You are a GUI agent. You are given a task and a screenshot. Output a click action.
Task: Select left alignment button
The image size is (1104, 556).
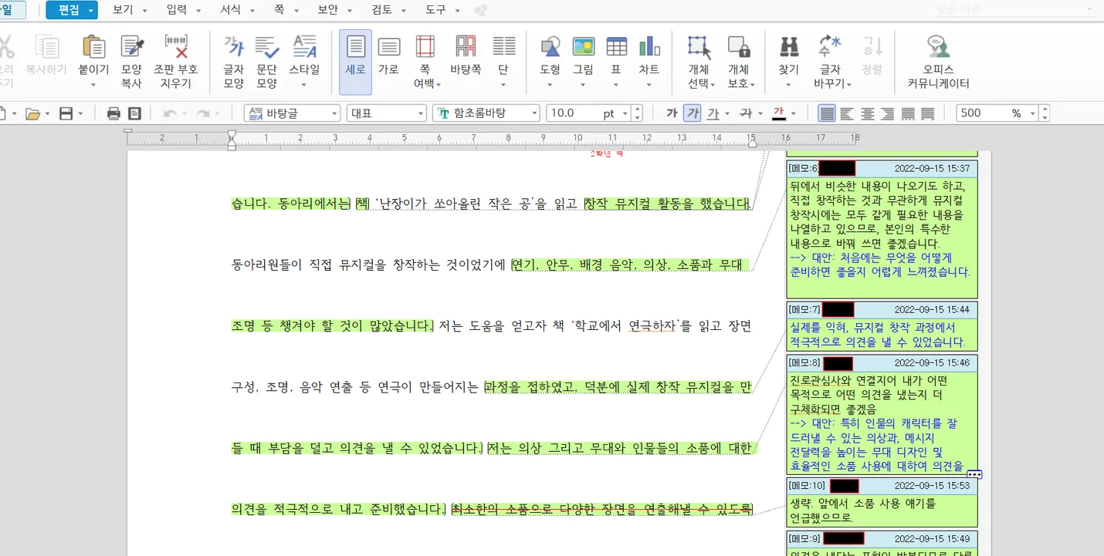pyautogui.click(x=847, y=113)
